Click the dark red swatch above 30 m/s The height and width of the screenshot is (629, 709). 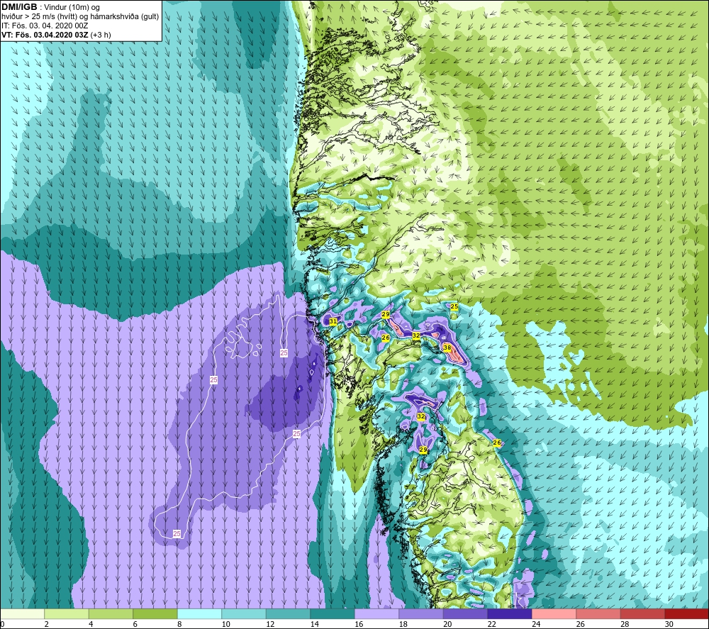pyautogui.click(x=687, y=613)
